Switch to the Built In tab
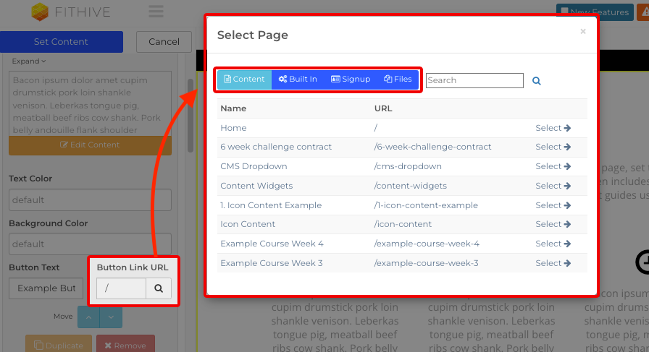 298,79
